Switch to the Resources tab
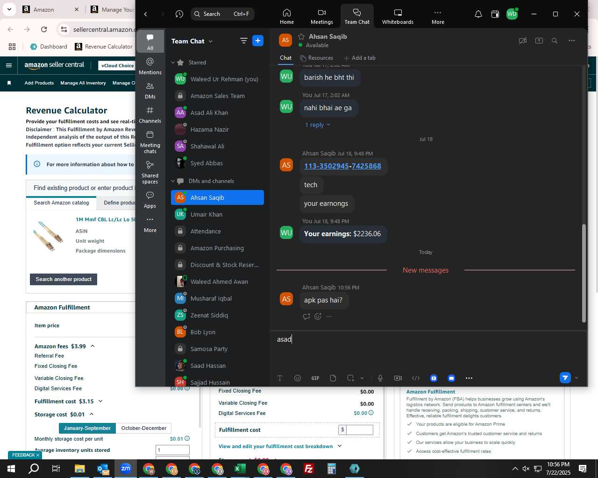 [x=316, y=58]
